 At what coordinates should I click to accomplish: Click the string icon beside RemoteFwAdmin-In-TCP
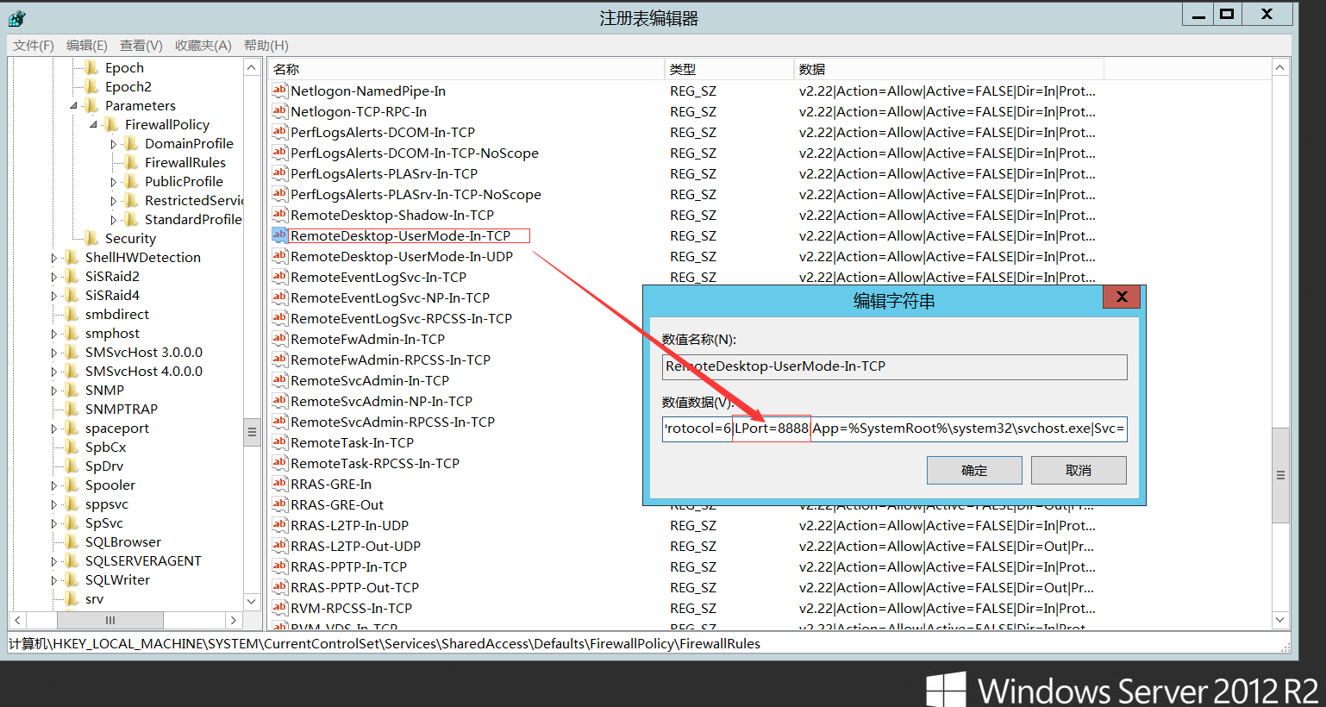pyautogui.click(x=279, y=339)
